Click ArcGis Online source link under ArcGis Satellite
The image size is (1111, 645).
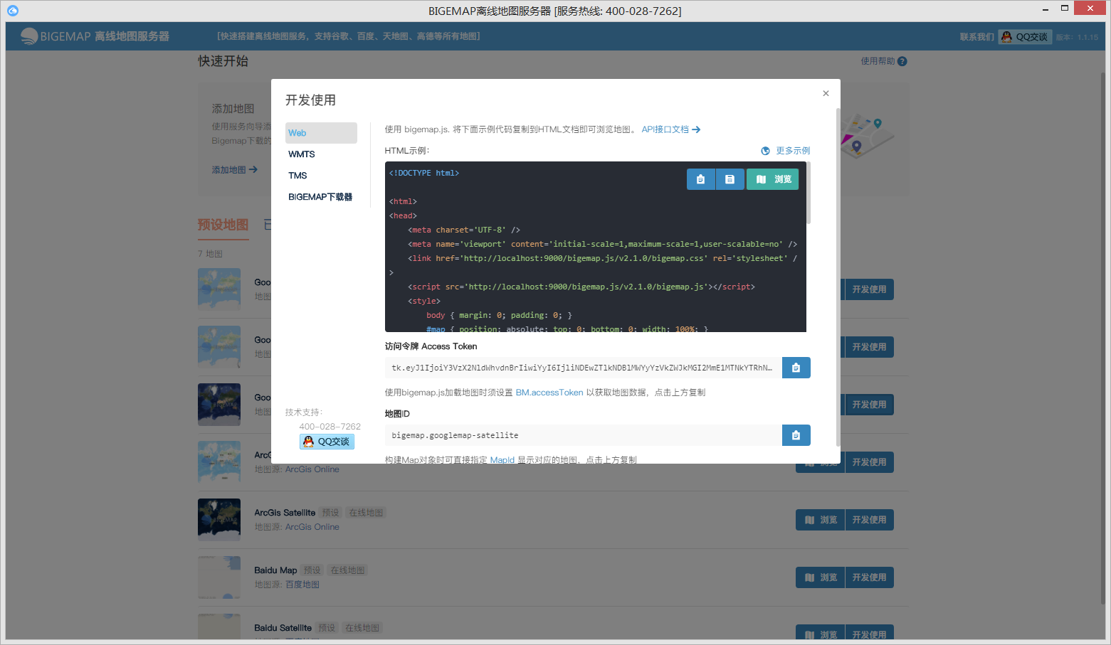[x=312, y=527]
